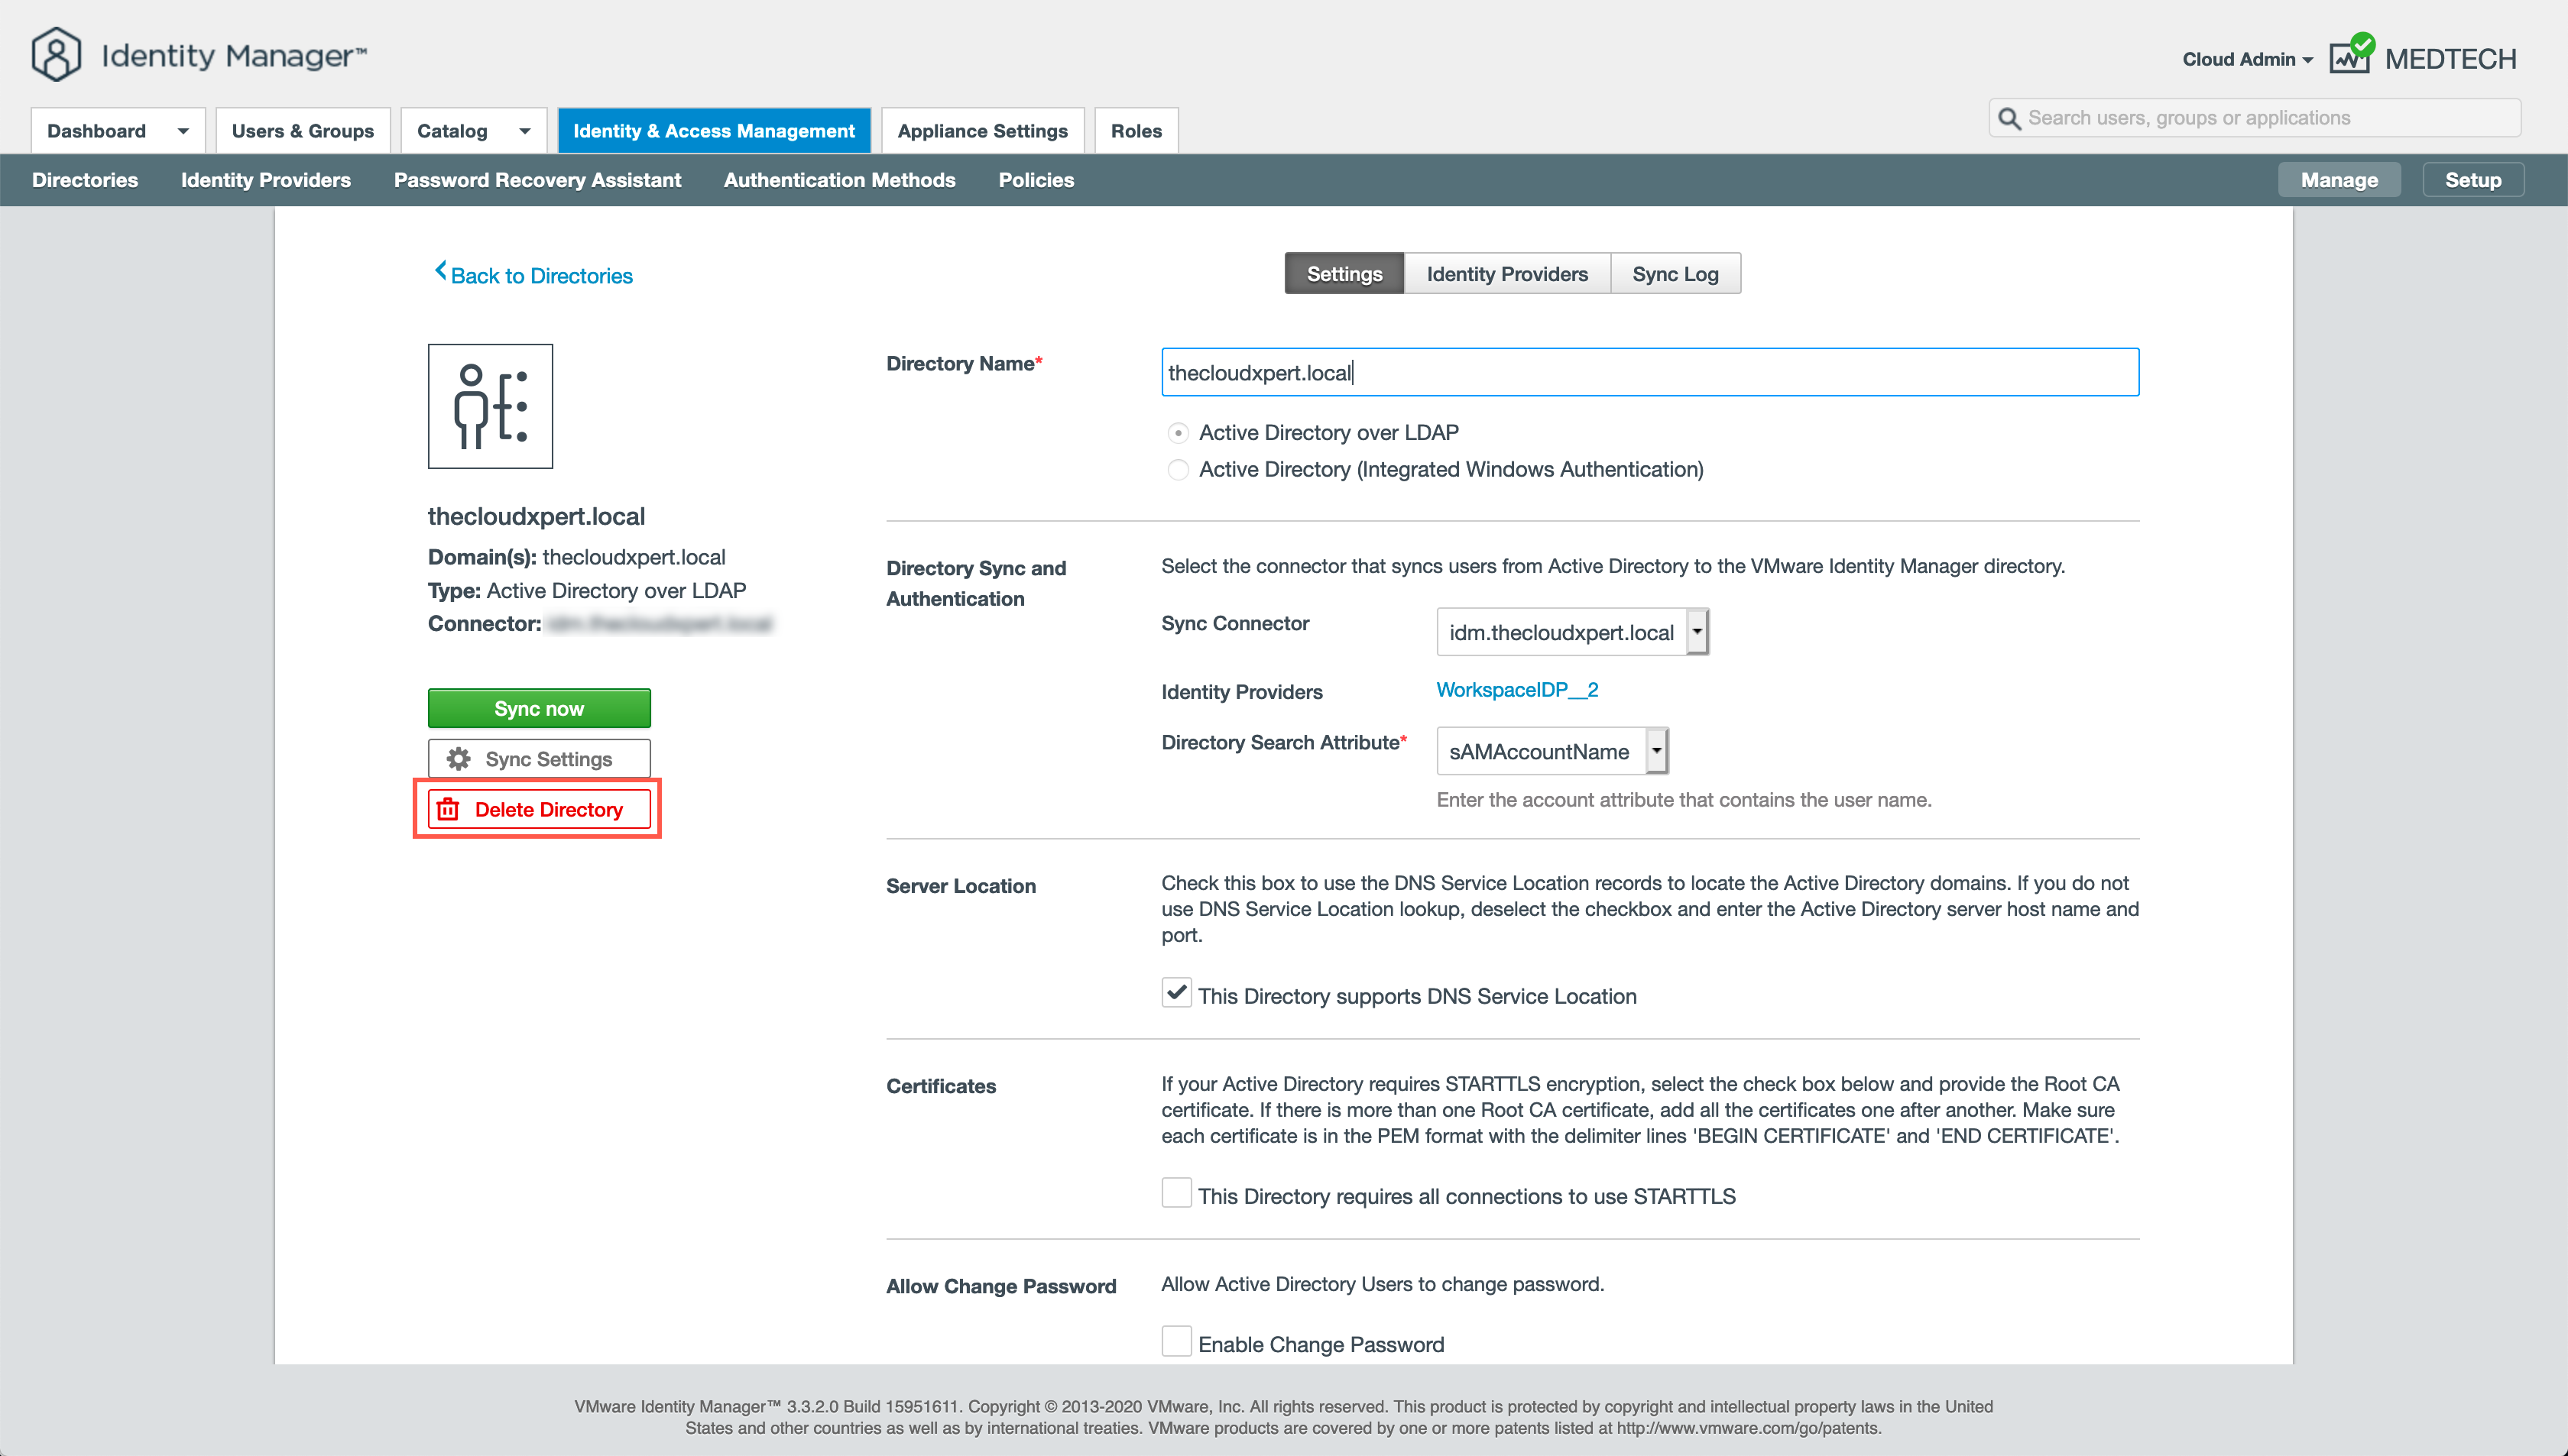The height and width of the screenshot is (1456, 2568).
Task: Check Enable Change Password box
Action: (x=1176, y=1342)
